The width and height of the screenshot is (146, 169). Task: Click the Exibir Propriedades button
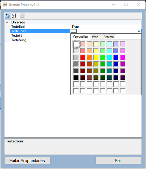pos(27,161)
